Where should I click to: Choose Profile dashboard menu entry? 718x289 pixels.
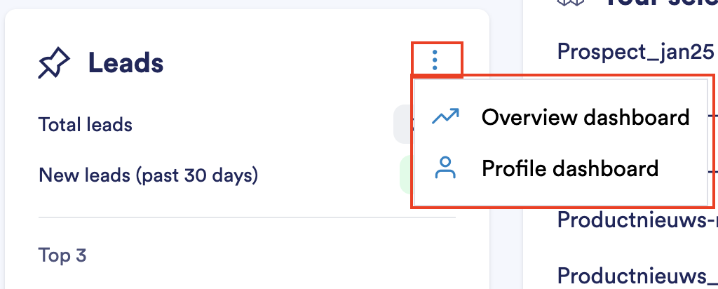coord(569,168)
